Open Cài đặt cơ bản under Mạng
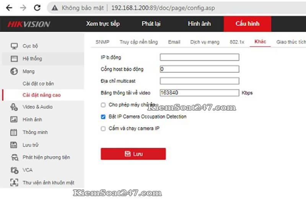 (38, 84)
